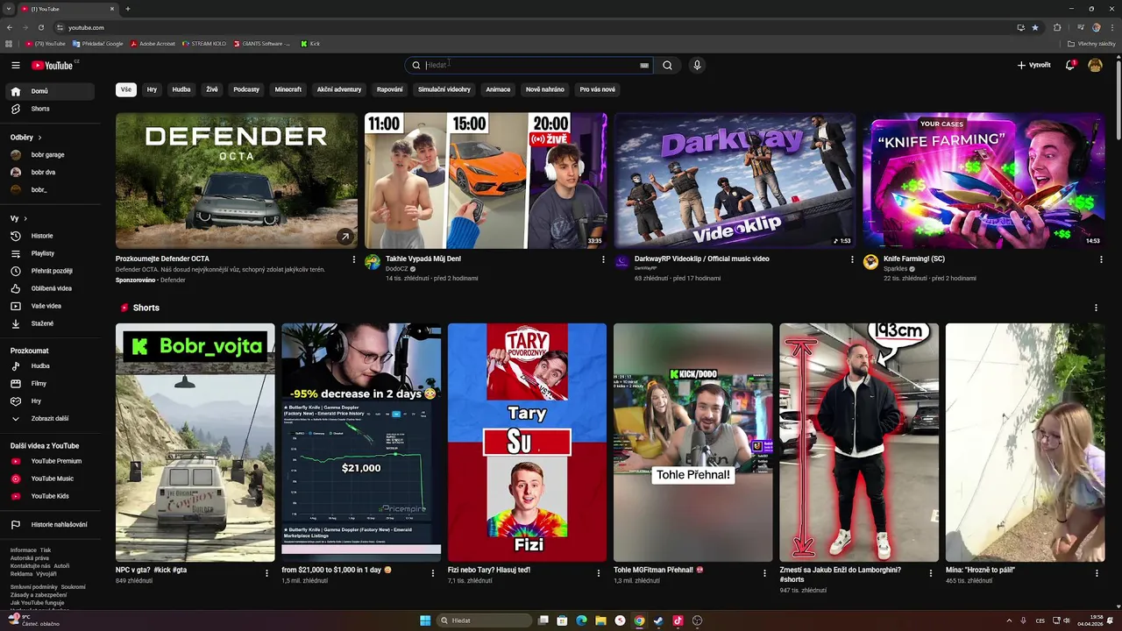This screenshot has height=631, width=1122.
Task: Open options menu for Takhle Vypadá Můj Den
Action: pyautogui.click(x=603, y=259)
